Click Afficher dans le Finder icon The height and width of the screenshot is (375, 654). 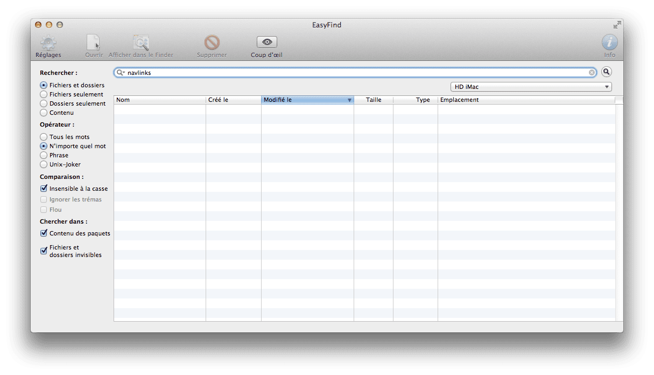[141, 43]
